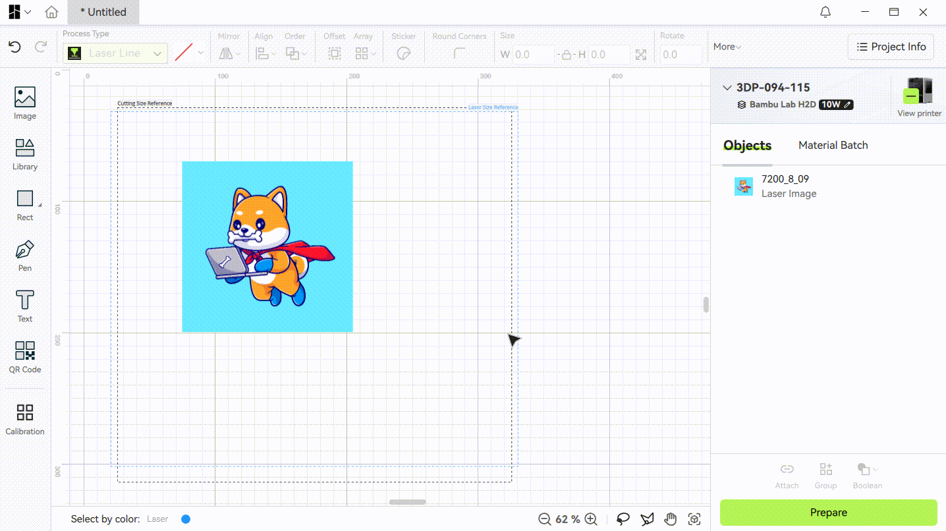Open the shape Library
The height and width of the screenshot is (531, 946).
(25, 154)
